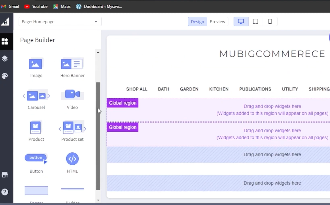
Task: Select the Image widget icon
Action: (36, 64)
